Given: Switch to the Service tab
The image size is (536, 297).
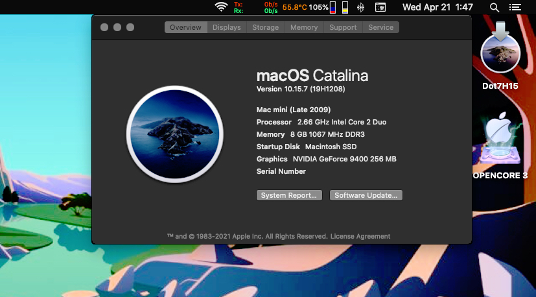Looking at the screenshot, I should pos(381,27).
